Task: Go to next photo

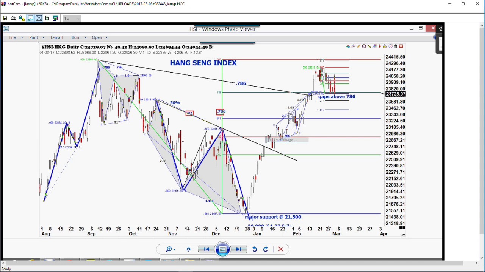Action: click(x=238, y=249)
